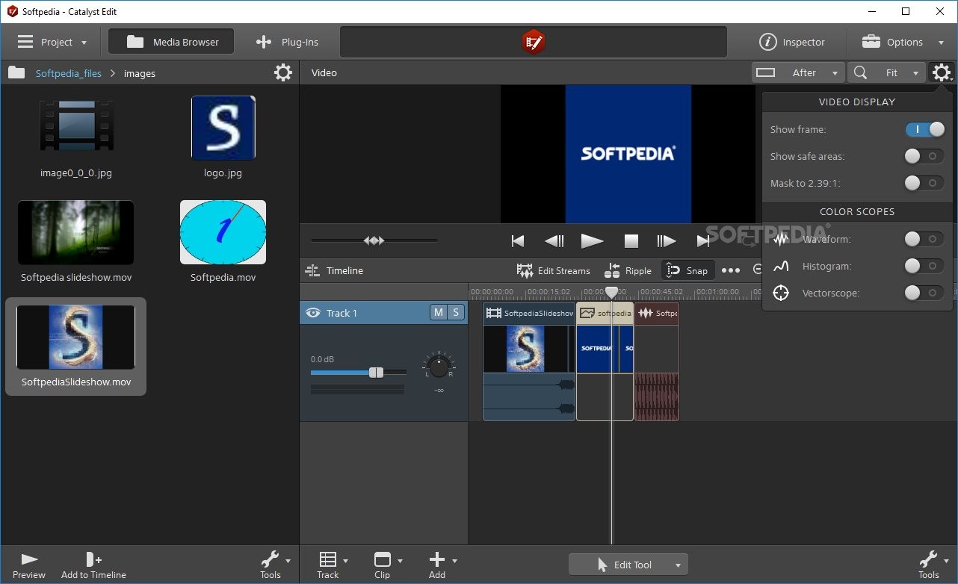Screen dimensions: 958x584
Task: Click the Timeline hamburger menu
Action: pyautogui.click(x=312, y=270)
